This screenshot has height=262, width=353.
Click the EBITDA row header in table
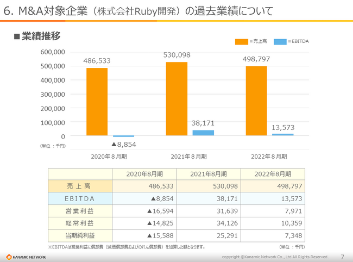tap(80, 198)
